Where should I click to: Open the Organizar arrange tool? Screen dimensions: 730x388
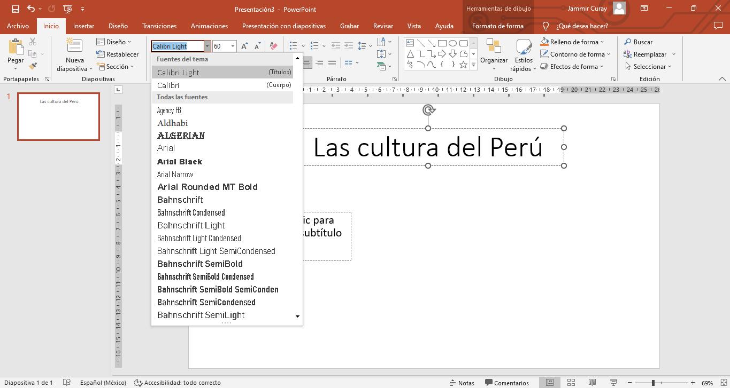click(494, 53)
